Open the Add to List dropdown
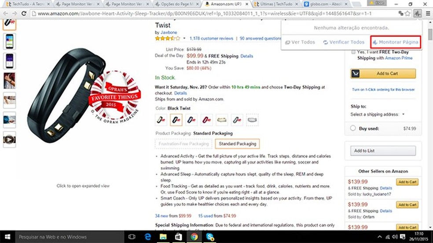 383,151
